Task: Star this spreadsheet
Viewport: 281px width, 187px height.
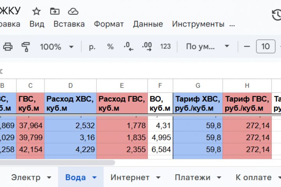Action: click(x=36, y=11)
